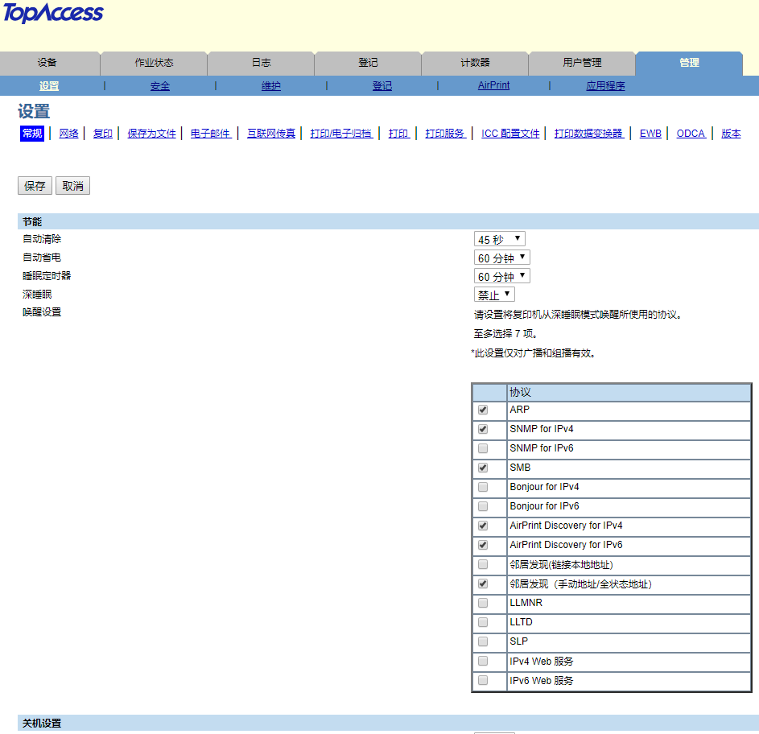Switch to the 设备 tab

pos(47,63)
